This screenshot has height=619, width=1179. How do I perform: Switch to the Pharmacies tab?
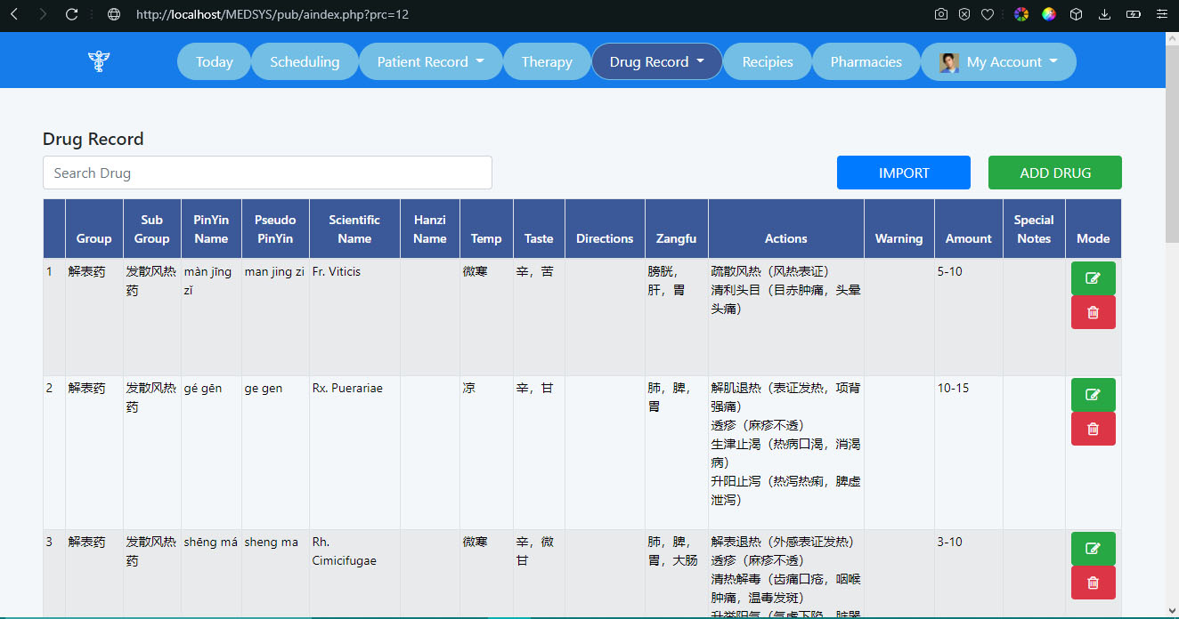[x=866, y=61]
